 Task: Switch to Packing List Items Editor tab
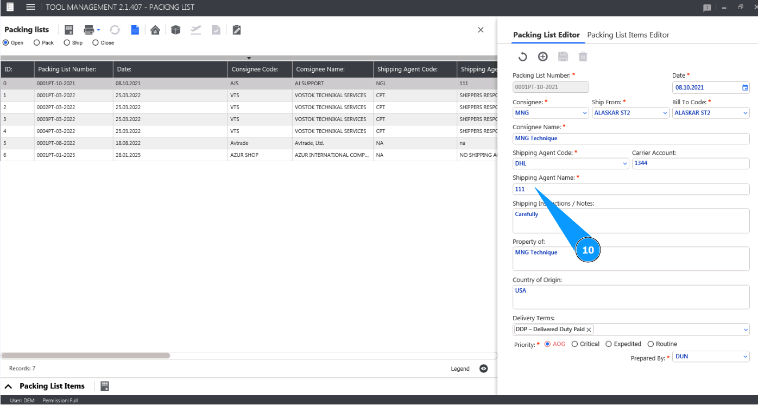pyautogui.click(x=628, y=35)
